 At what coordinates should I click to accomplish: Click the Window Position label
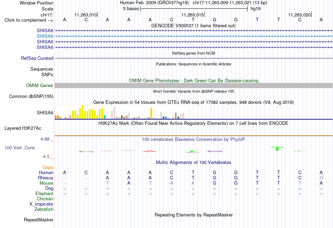pos(36,3)
